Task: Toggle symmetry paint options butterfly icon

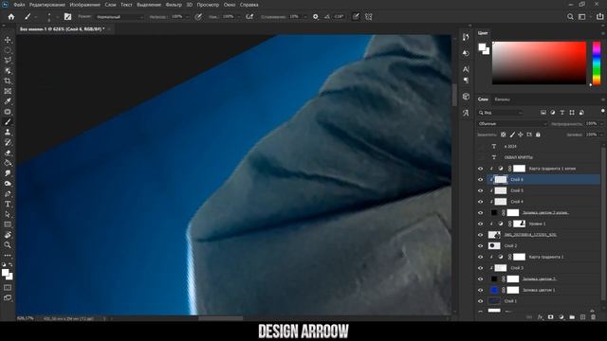Action: pyautogui.click(x=369, y=17)
